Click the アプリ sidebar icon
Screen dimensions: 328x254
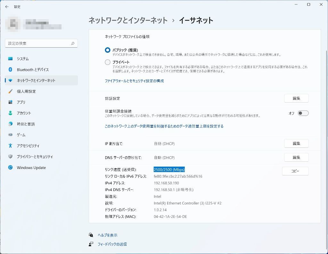click(x=11, y=102)
